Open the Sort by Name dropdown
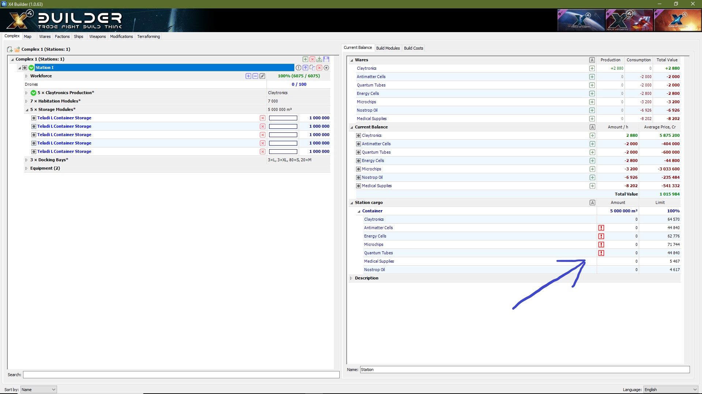This screenshot has height=394, width=702. click(38, 389)
